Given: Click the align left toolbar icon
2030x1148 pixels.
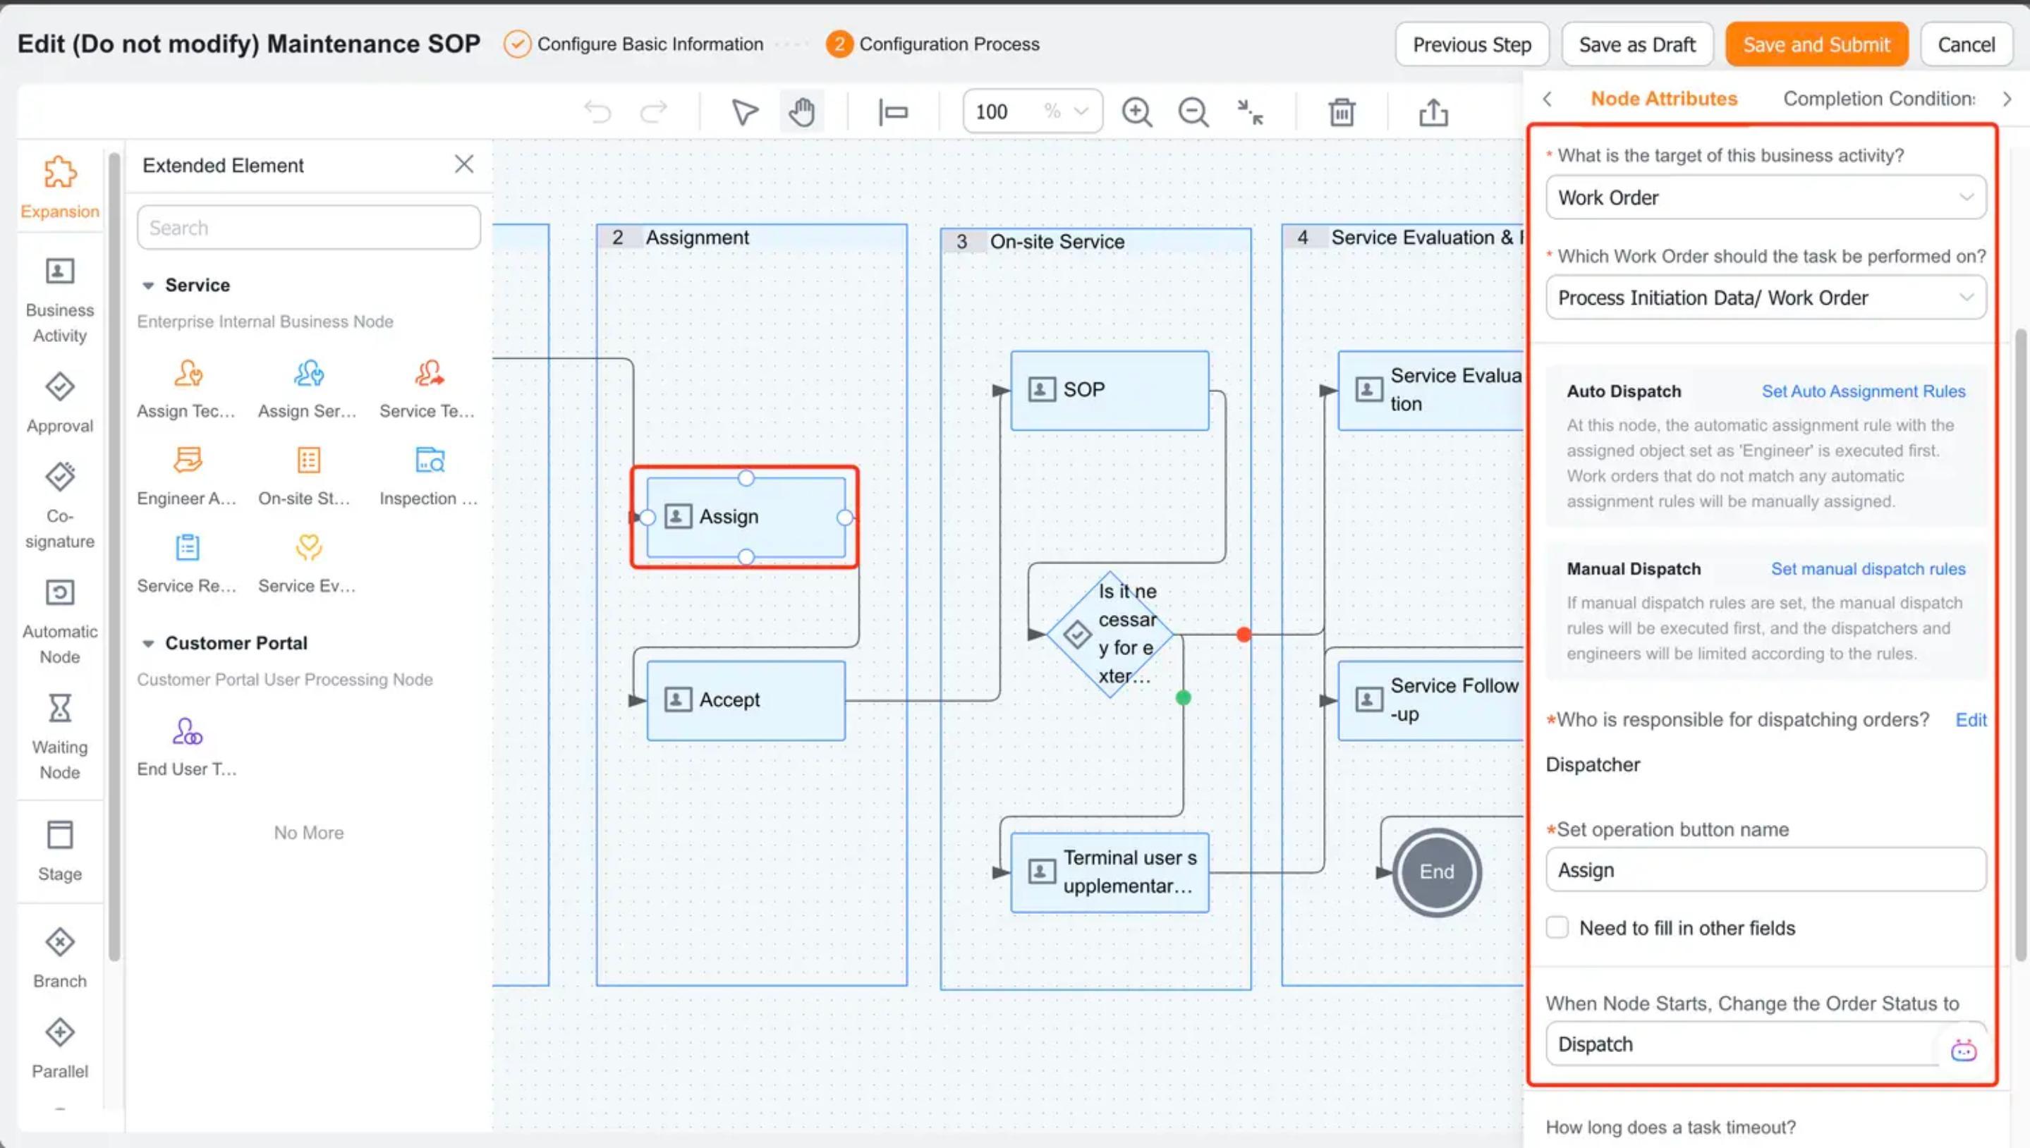Looking at the screenshot, I should 893,112.
